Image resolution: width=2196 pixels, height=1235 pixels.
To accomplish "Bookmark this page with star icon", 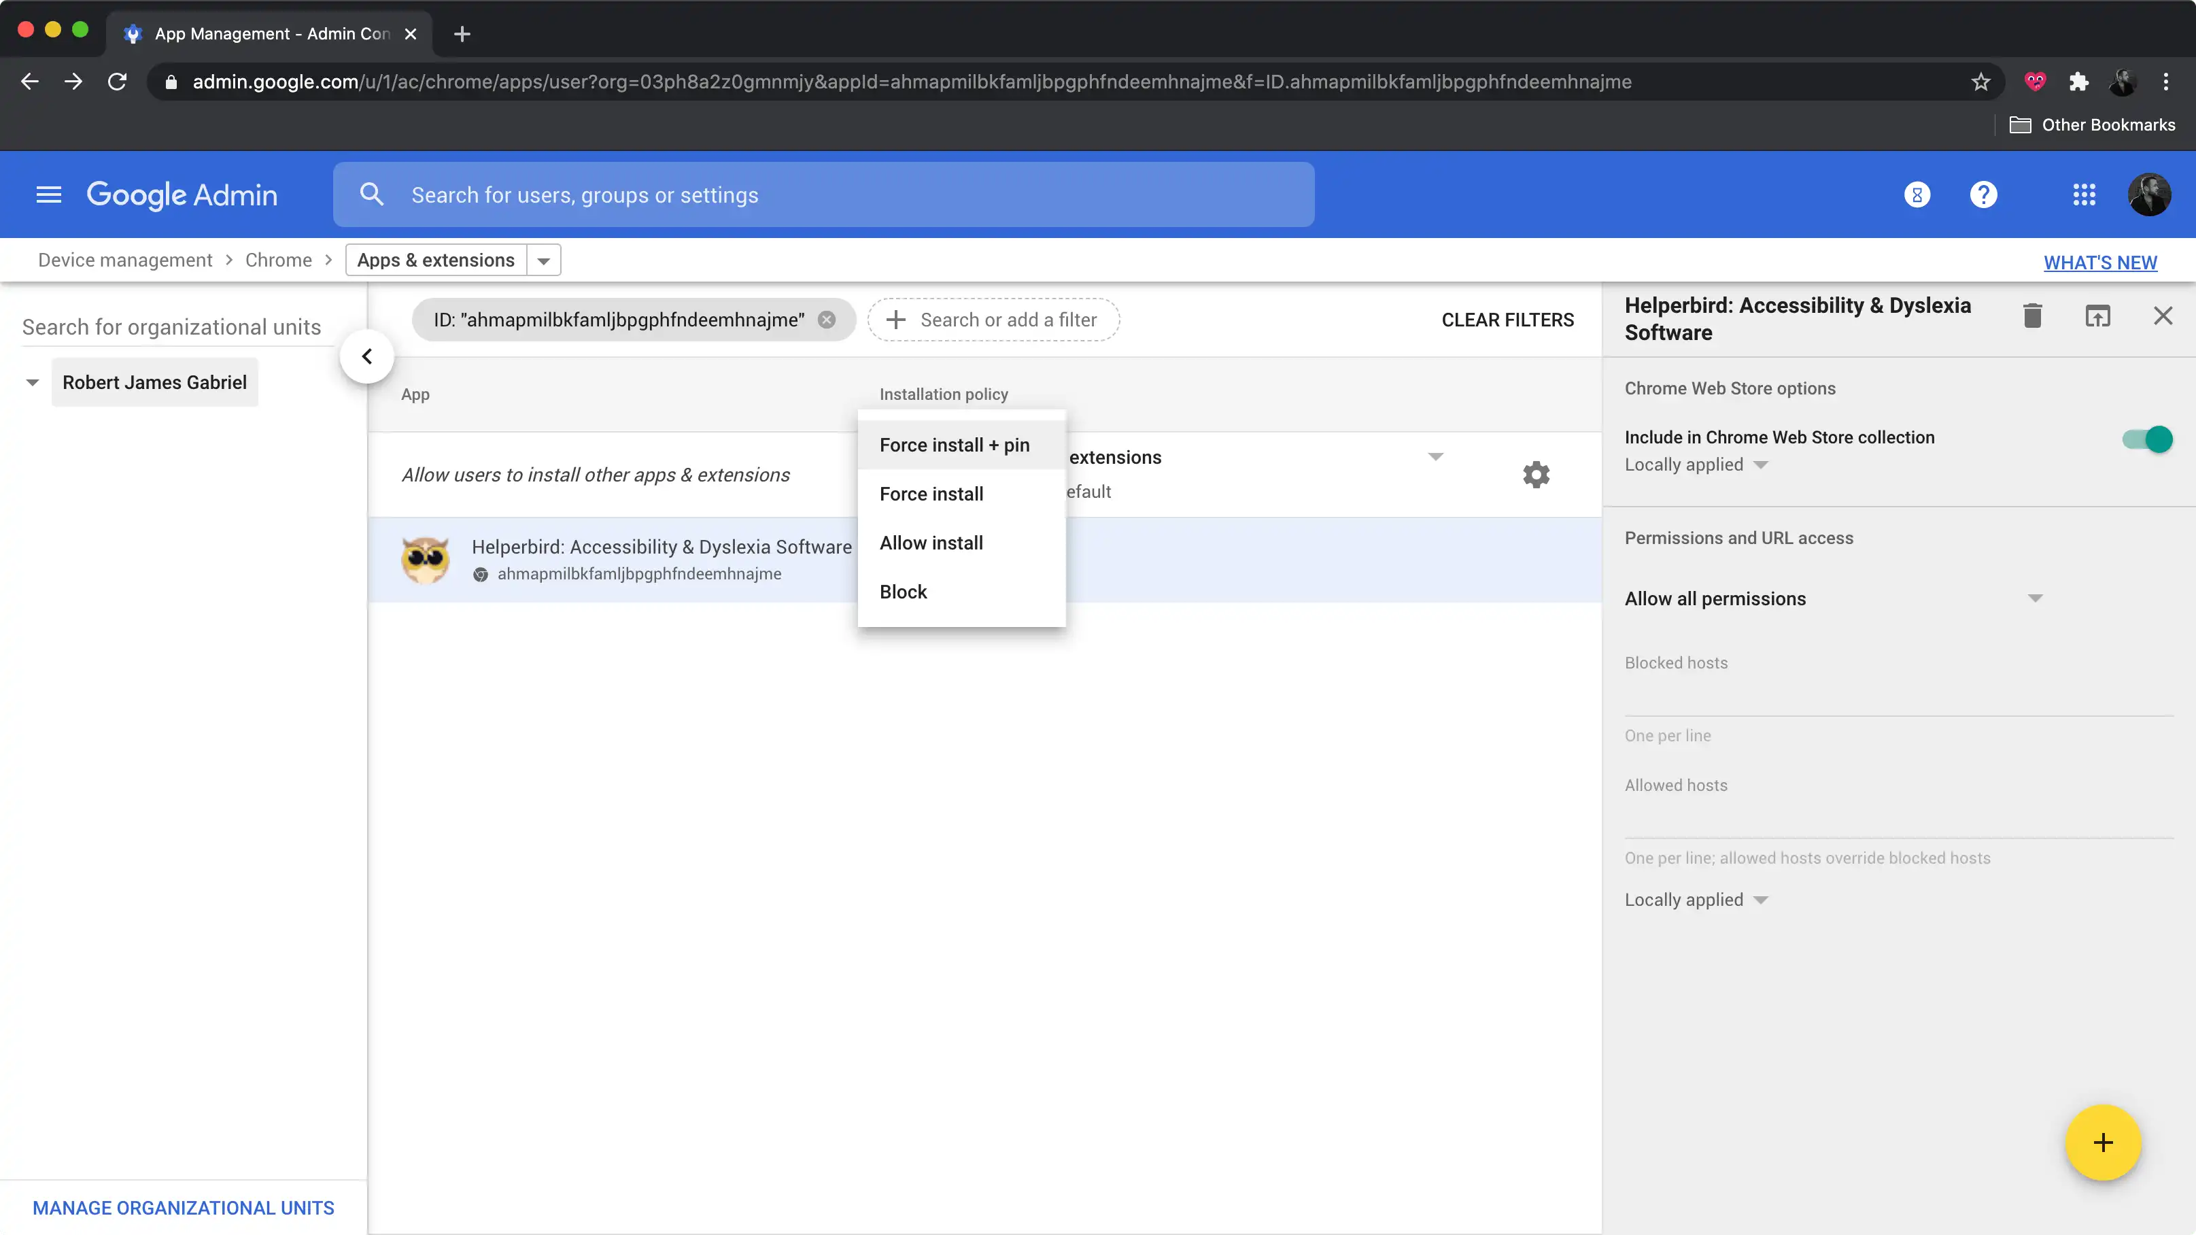I will tap(1980, 82).
